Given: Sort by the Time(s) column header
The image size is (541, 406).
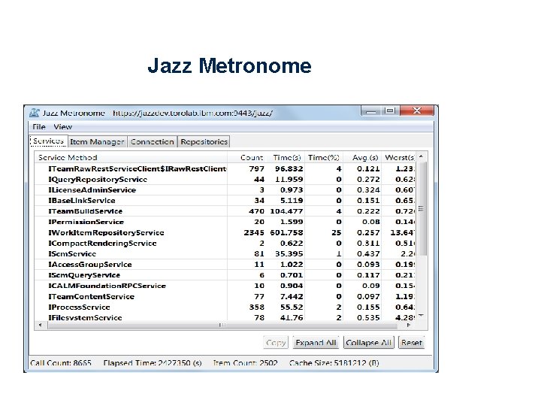Looking at the screenshot, I should [287, 157].
